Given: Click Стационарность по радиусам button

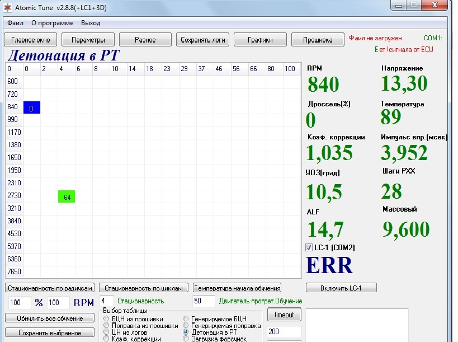Looking at the screenshot, I should pos(50,288).
